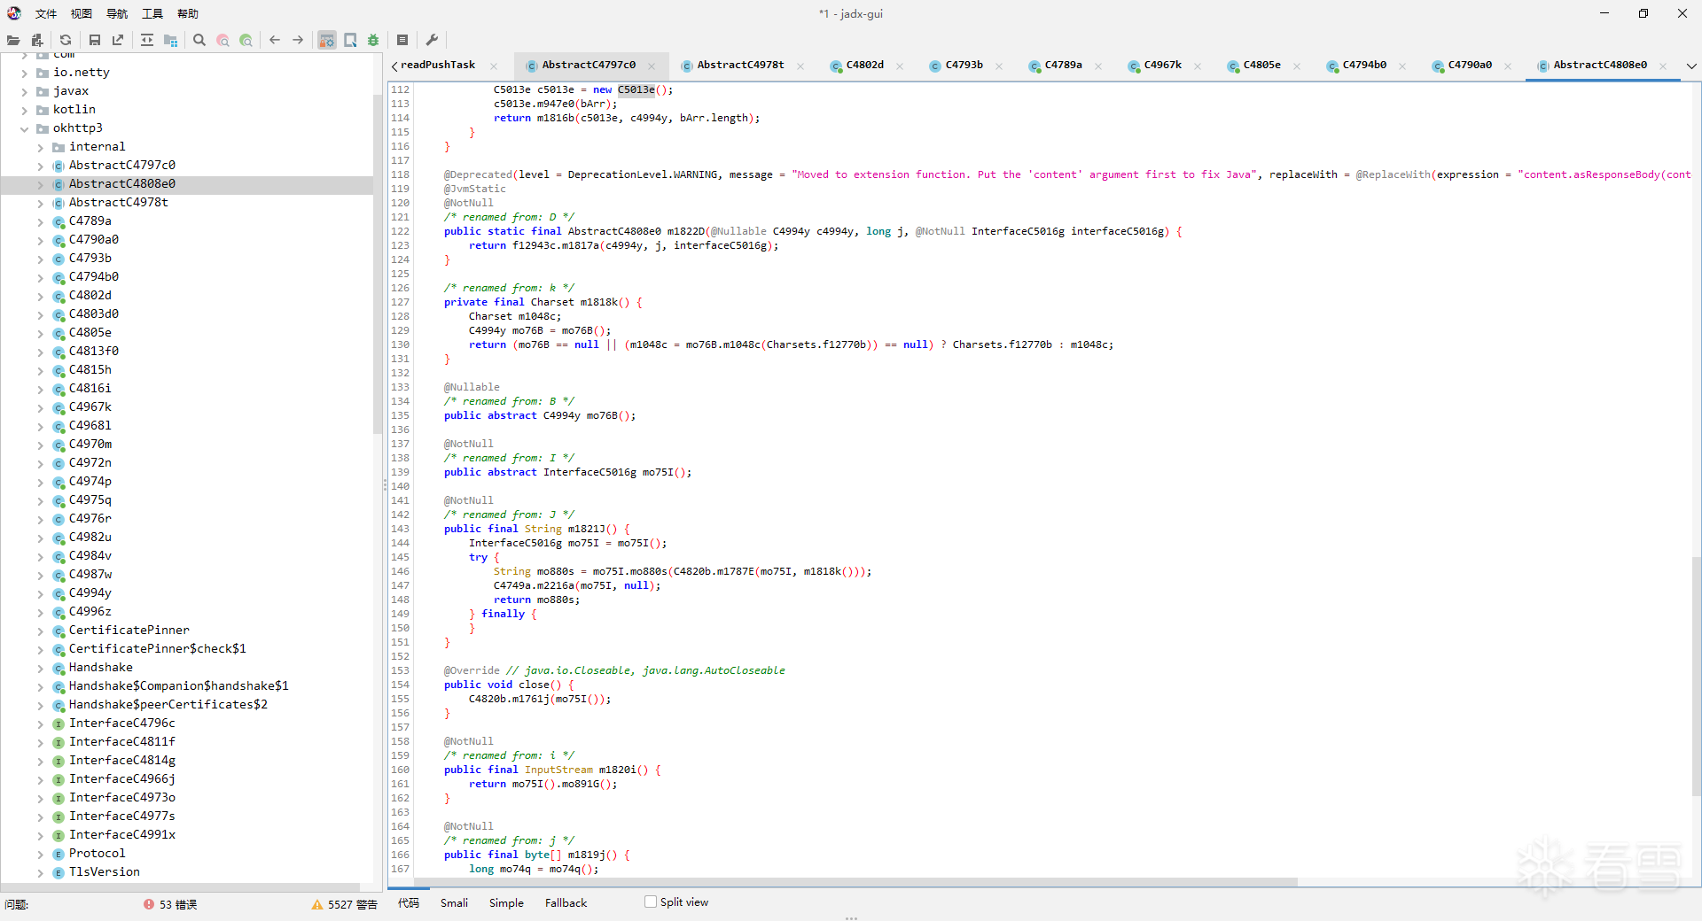Screen dimensions: 1702x921
Task: Toggle the deobfuscation toolbar button
Action: [327, 40]
